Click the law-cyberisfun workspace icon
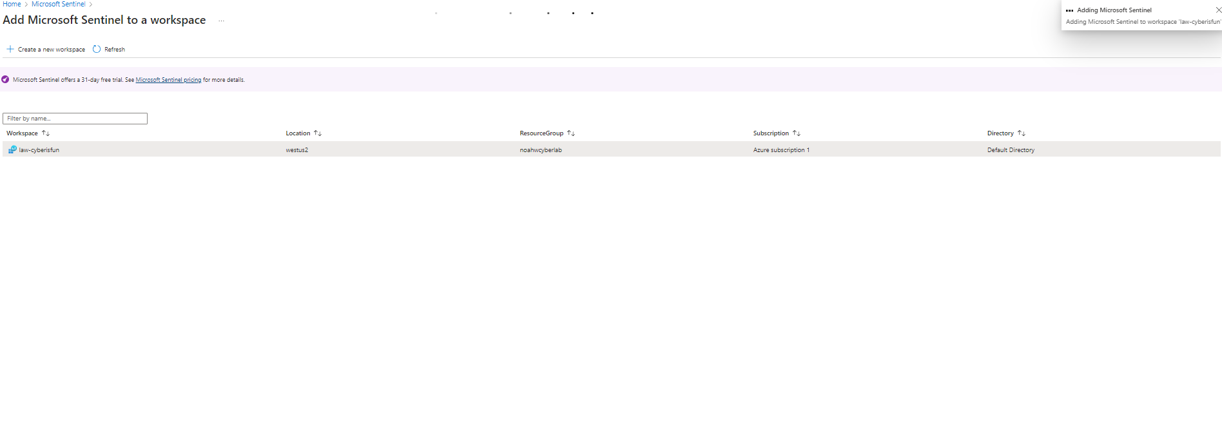Image resolution: width=1222 pixels, height=435 pixels. 12,150
